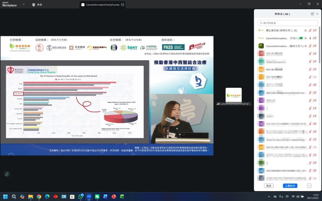Open the participants panel more options (…) menu

[309, 186]
